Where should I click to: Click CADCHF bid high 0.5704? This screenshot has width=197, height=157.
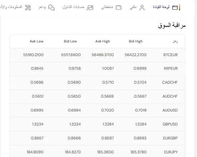140,82
